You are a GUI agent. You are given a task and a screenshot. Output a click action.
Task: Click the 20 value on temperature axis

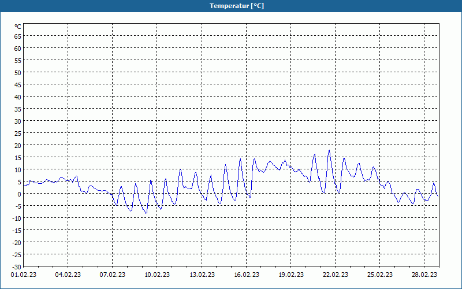tap(18, 146)
